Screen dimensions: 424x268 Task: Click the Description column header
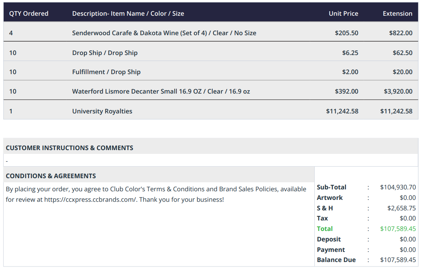pos(128,13)
